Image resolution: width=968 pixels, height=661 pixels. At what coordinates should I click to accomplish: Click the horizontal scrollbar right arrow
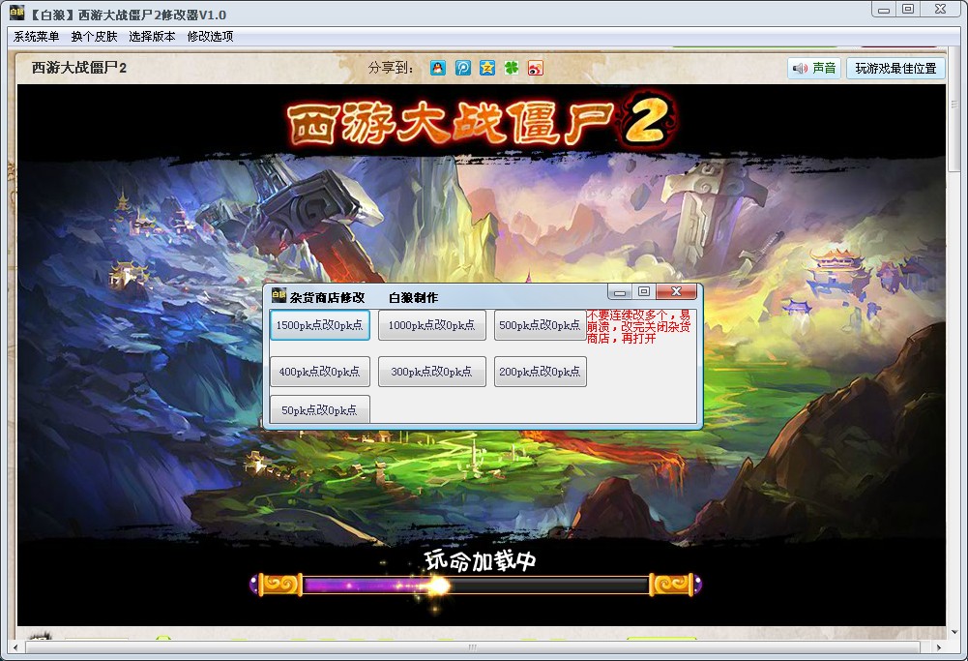938,646
